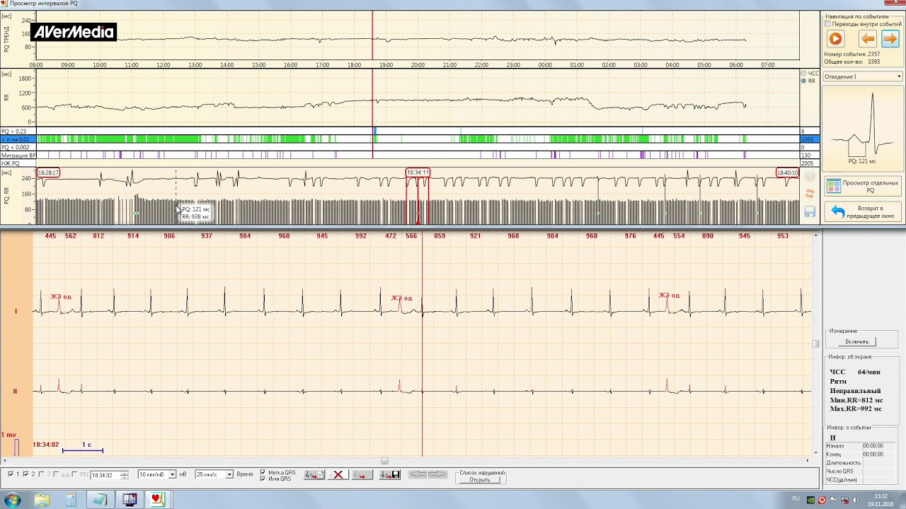The height and width of the screenshot is (509, 906).
Task: Toggle channel 3 checkbox
Action: [x=42, y=474]
